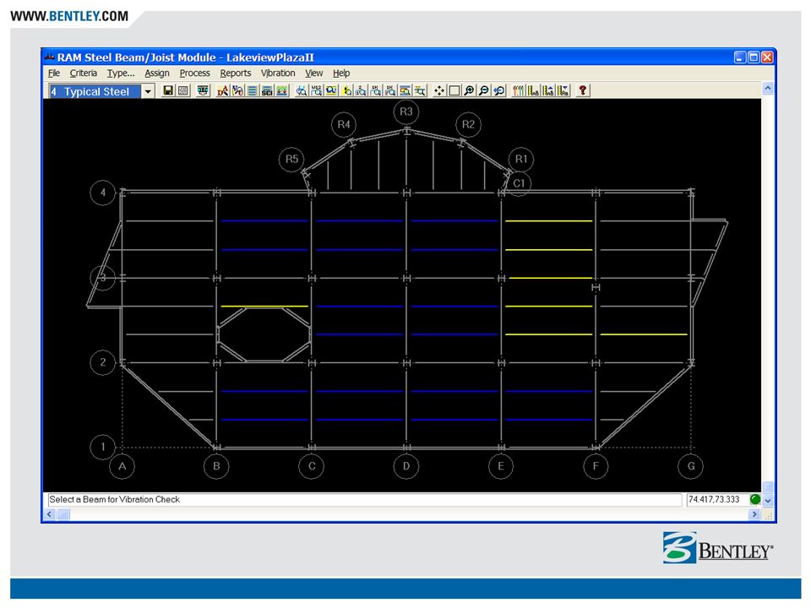The image size is (811, 608).
Task: Open the '4 Typical Steel' level dropdown arrow
Action: pos(148,91)
